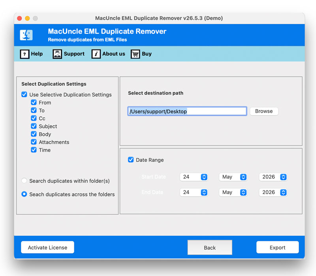
Task: Select Search duplicates within folder(s) radio
Action: 24,181
